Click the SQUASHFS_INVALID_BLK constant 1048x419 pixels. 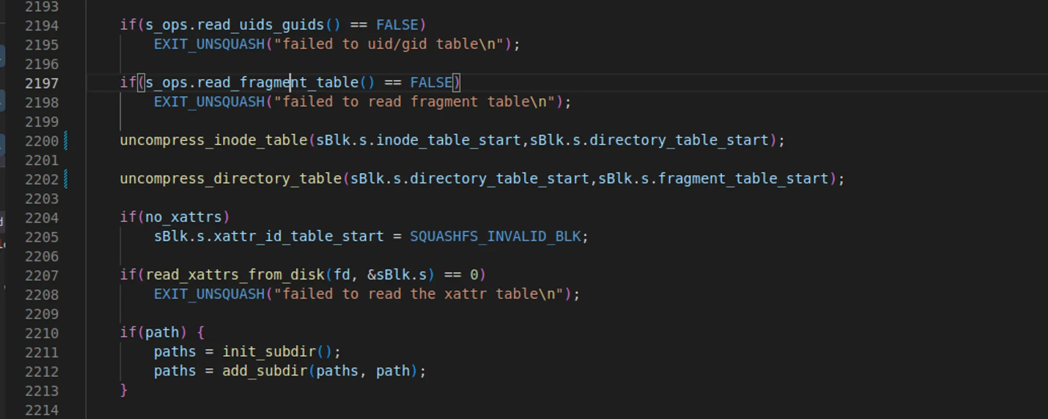495,236
